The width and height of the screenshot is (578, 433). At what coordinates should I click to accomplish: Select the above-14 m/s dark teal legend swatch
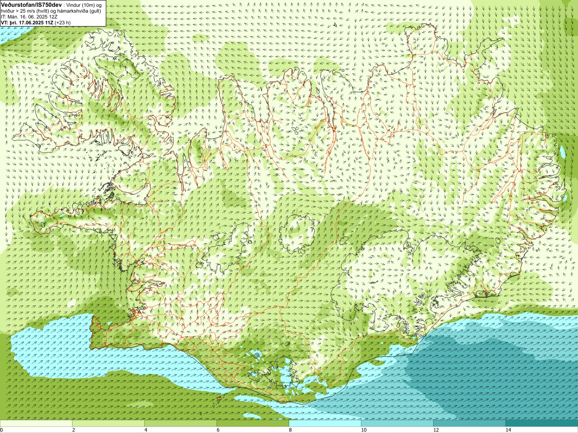click(542, 424)
